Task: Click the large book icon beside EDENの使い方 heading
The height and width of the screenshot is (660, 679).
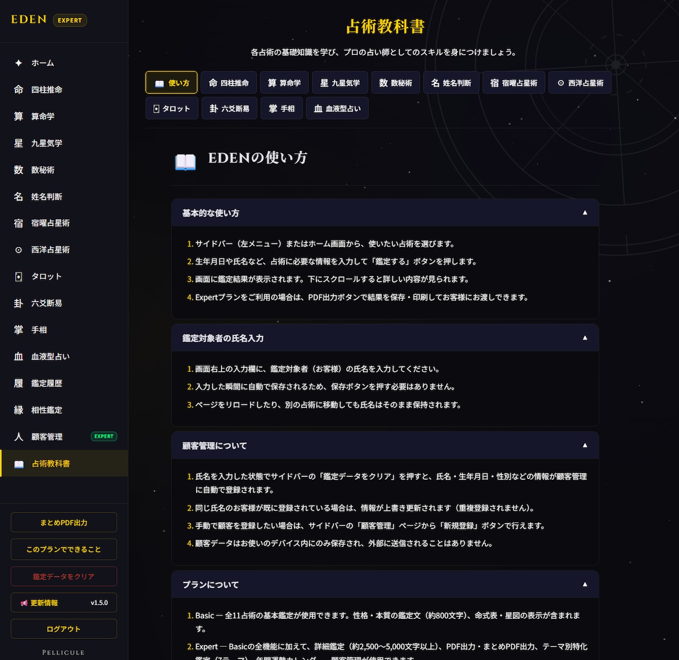Action: coord(185,161)
